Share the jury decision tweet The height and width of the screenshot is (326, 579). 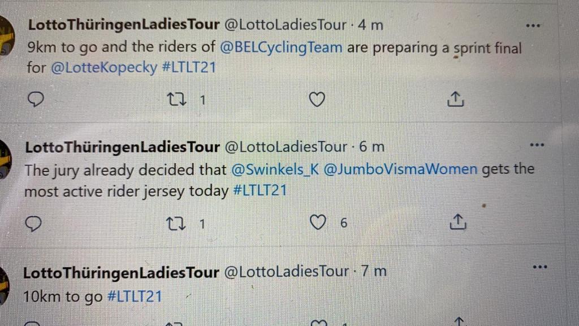457,222
